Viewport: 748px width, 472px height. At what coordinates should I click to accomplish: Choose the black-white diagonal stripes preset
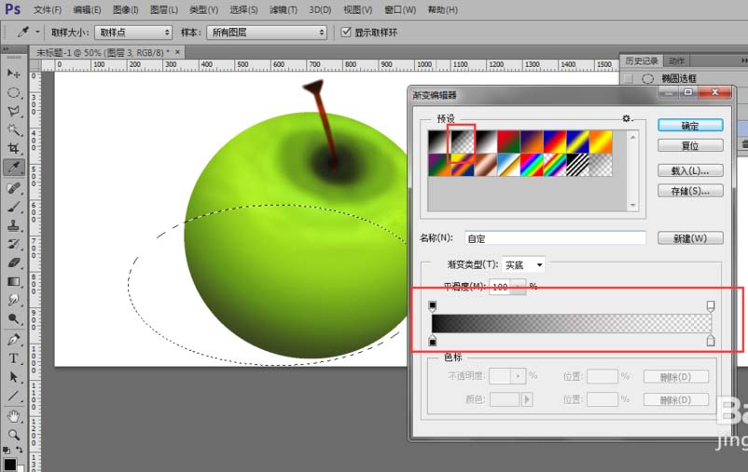click(x=576, y=165)
